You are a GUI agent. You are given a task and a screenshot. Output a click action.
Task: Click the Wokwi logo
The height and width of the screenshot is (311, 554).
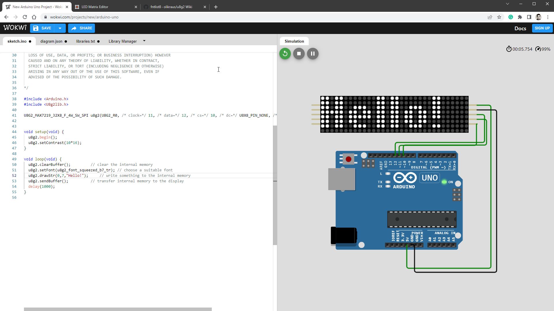(x=15, y=28)
